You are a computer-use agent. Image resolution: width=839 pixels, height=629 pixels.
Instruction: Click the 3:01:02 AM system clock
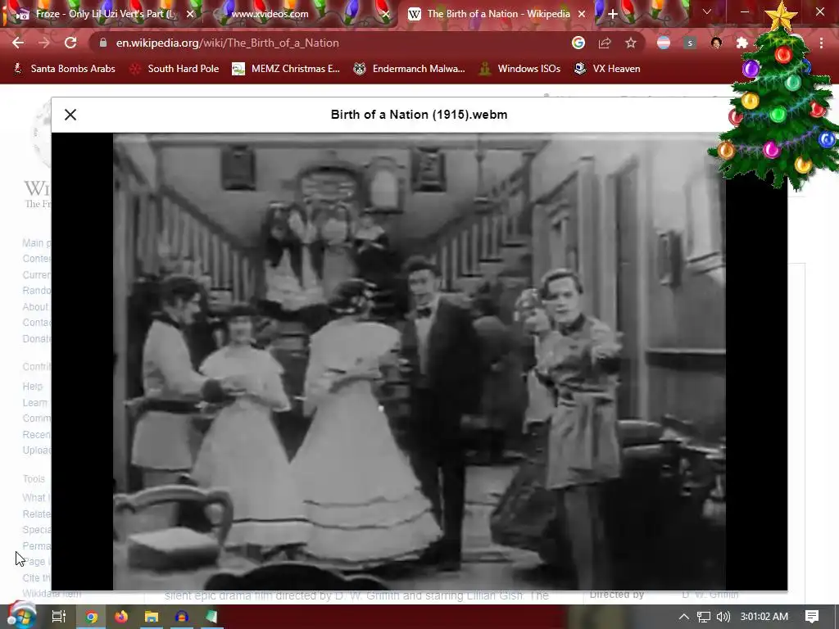(x=764, y=617)
